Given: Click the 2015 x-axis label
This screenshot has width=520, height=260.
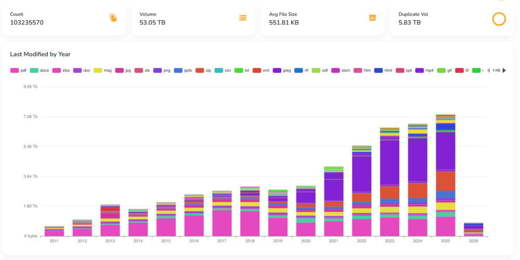Looking at the screenshot, I should click(166, 241).
